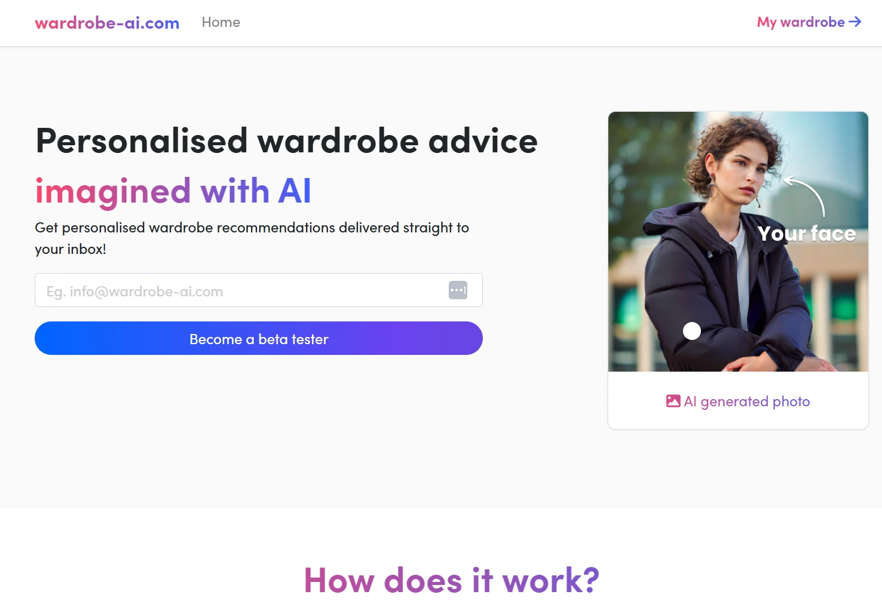This screenshot has width=882, height=616.
Task: Click the Personalised wardrobe advice heading
Action: 286,141
